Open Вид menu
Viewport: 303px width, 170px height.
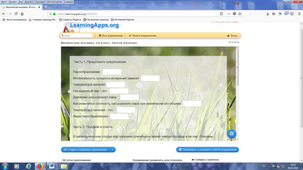[20, 2]
